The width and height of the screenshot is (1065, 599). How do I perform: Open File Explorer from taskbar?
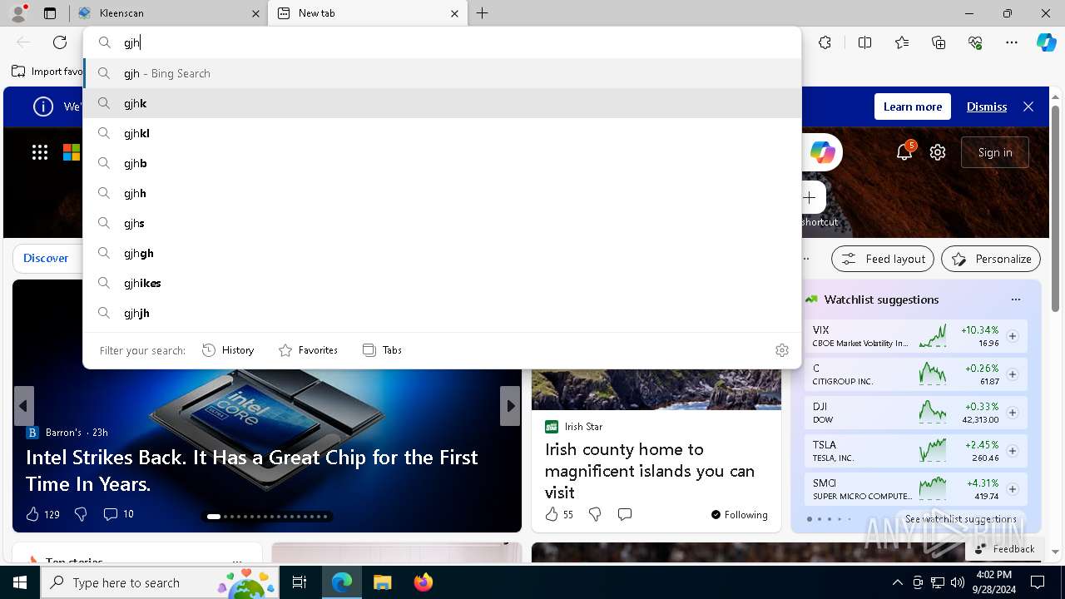(383, 582)
